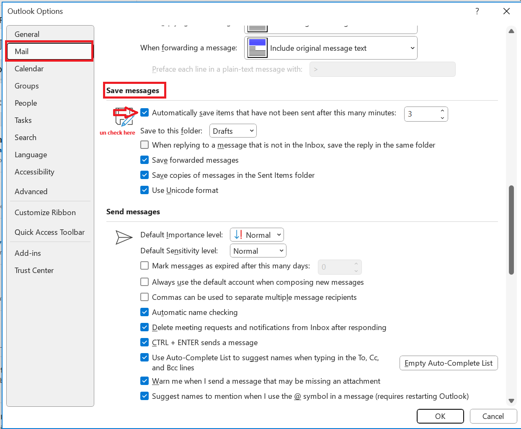Open the Search options category
The image size is (521, 429).
point(50,138)
